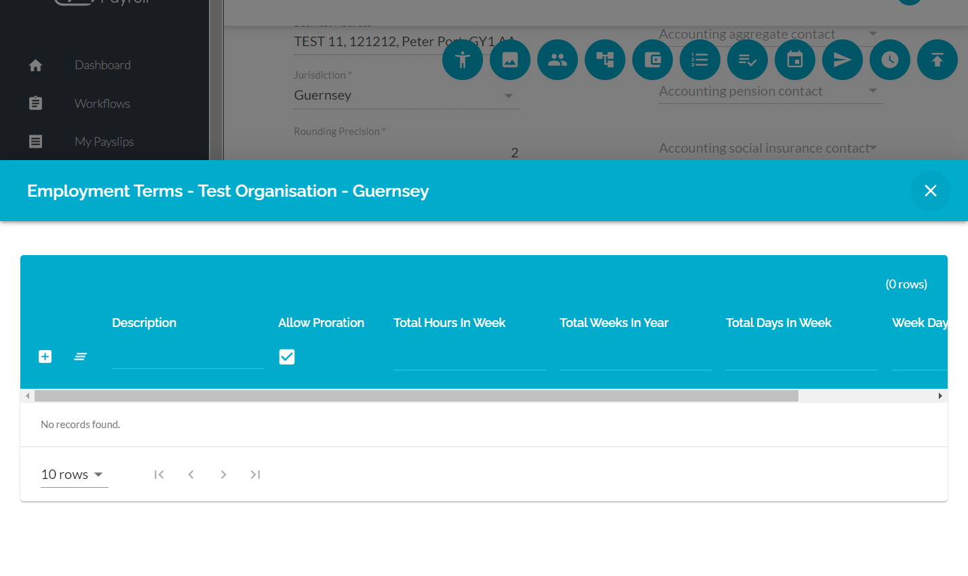
Task: Click the image picture round icon
Action: (x=510, y=60)
